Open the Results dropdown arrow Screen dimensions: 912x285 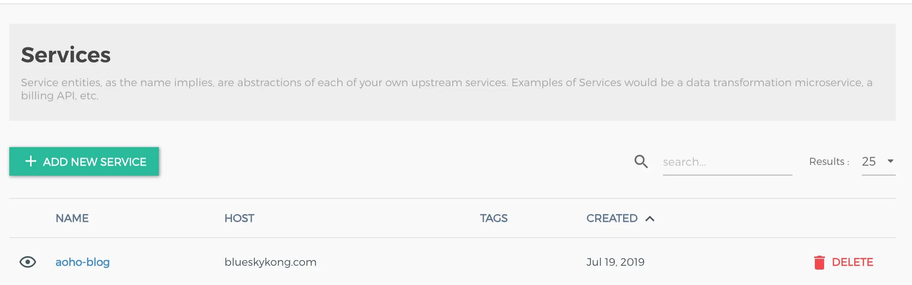(x=890, y=161)
